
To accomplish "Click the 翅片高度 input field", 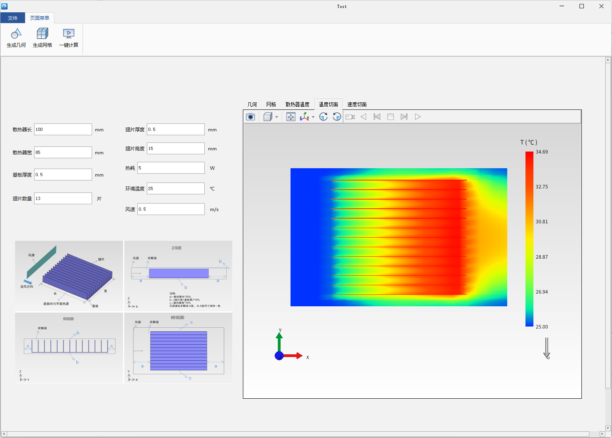I will pyautogui.click(x=176, y=148).
